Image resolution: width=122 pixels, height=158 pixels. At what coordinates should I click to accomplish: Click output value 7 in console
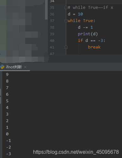point(7,88)
